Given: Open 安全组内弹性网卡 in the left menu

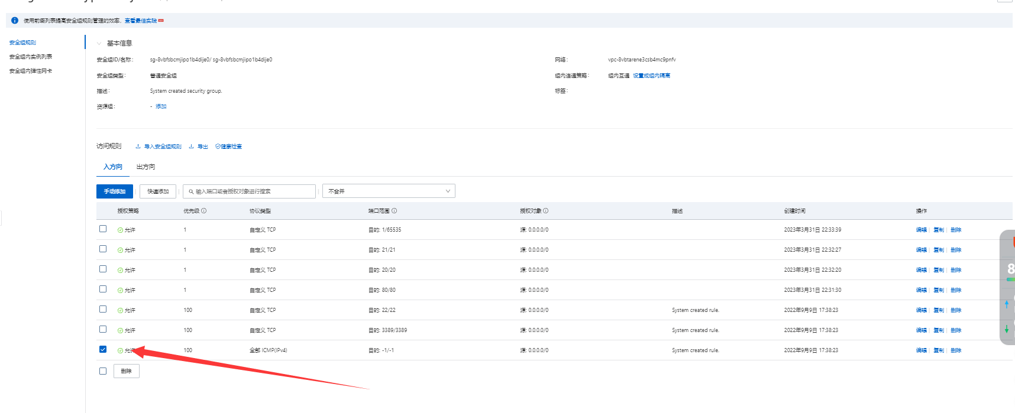Looking at the screenshot, I should (31, 71).
